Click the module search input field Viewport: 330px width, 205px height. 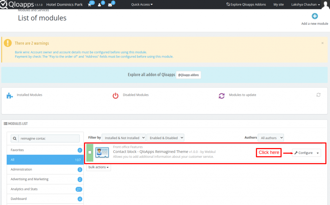(x=49, y=138)
